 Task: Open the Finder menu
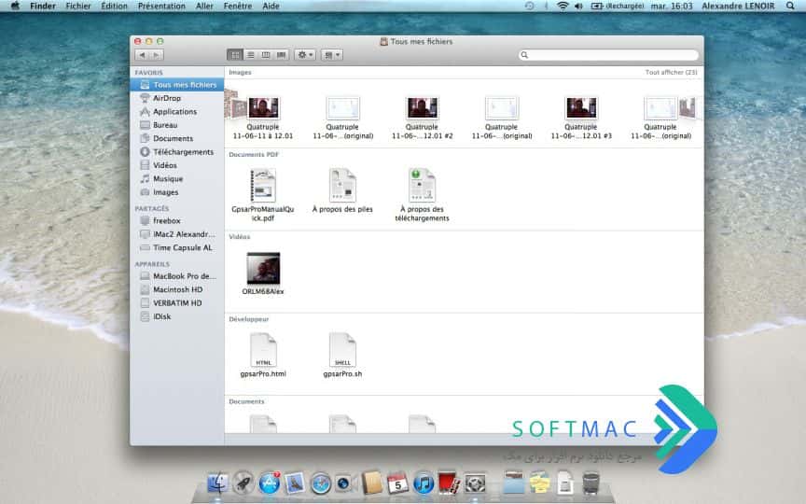click(x=43, y=7)
